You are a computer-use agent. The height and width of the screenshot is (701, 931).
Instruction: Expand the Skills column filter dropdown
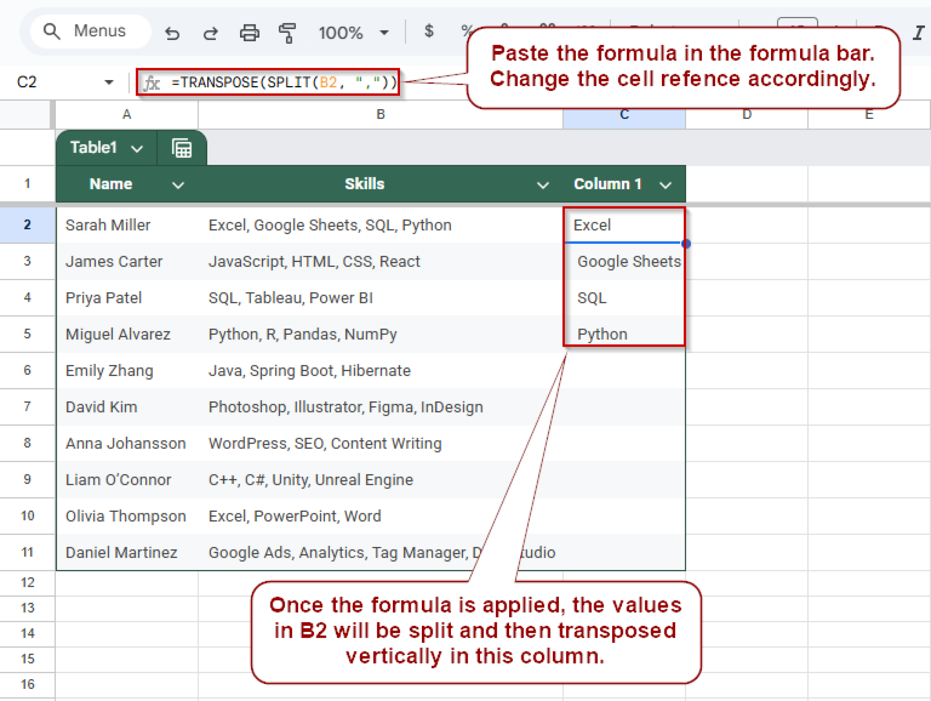coord(543,185)
